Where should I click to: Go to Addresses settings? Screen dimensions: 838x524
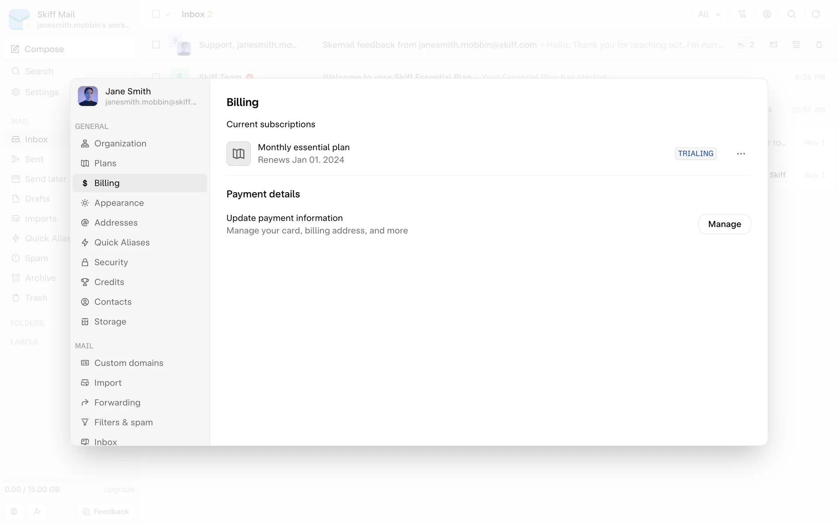coord(116,223)
